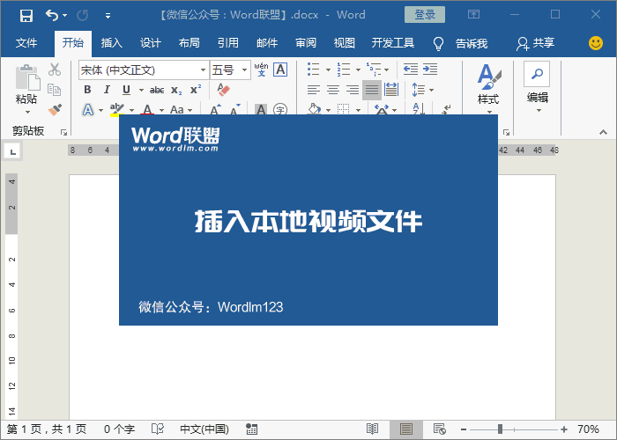Click the 共享 share button
The width and height of the screenshot is (617, 440).
coord(536,43)
